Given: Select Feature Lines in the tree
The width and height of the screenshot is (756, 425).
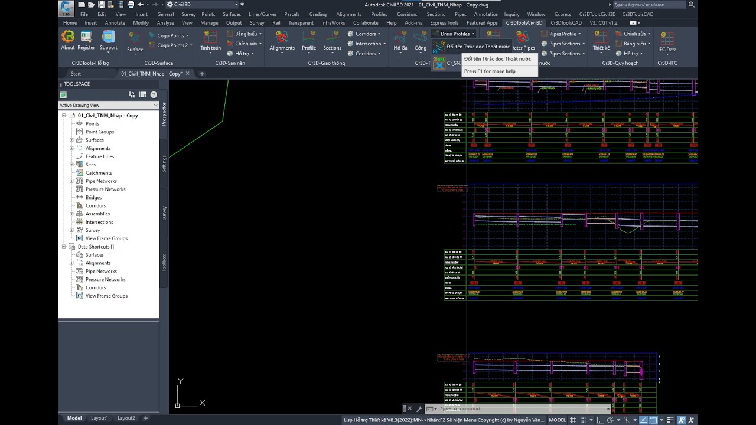Looking at the screenshot, I should pos(100,156).
